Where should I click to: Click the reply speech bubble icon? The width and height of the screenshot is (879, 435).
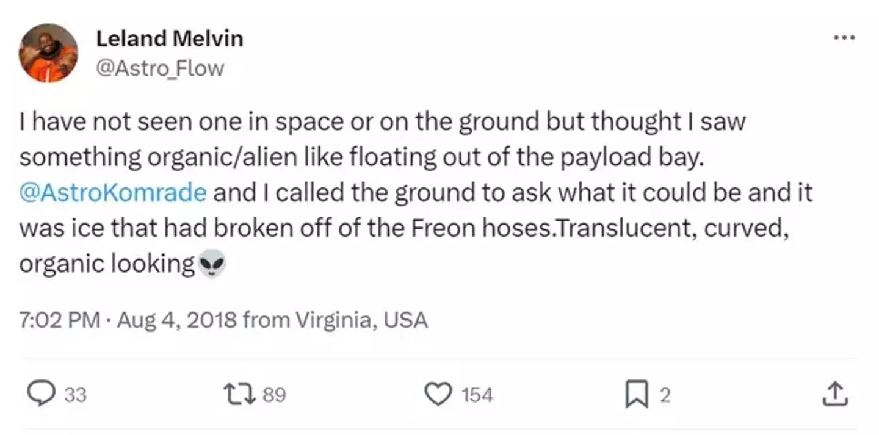[x=42, y=394]
